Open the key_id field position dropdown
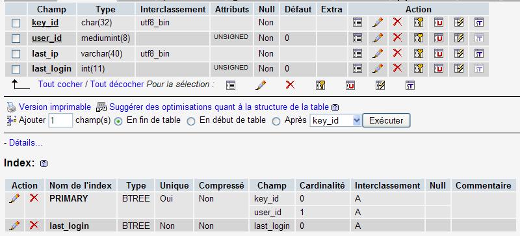This screenshot has width=520, height=236. pyautogui.click(x=335, y=120)
